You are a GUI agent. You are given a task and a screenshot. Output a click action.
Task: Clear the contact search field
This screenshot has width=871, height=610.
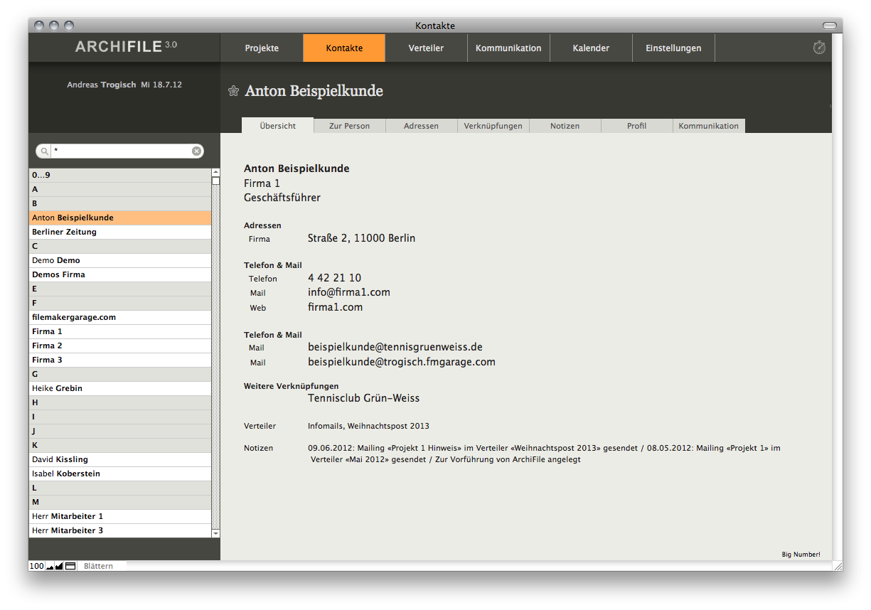point(196,151)
